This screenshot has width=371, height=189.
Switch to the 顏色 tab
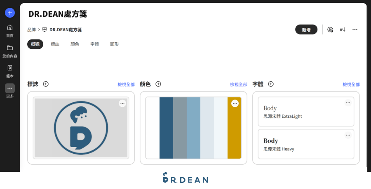[x=75, y=44]
